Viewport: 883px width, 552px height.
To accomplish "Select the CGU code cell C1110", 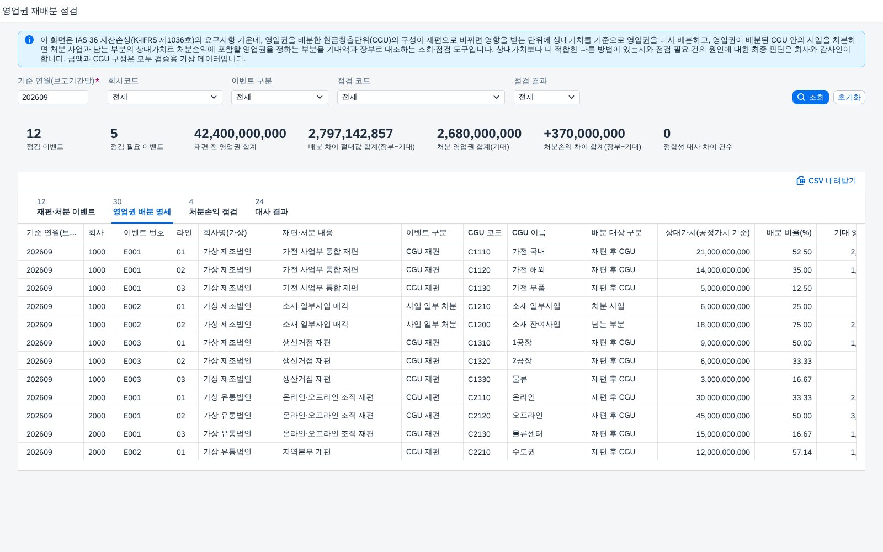I will [x=485, y=252].
